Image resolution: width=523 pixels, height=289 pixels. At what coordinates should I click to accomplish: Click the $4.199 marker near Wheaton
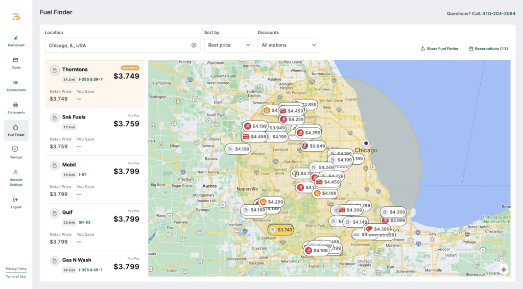238,149
